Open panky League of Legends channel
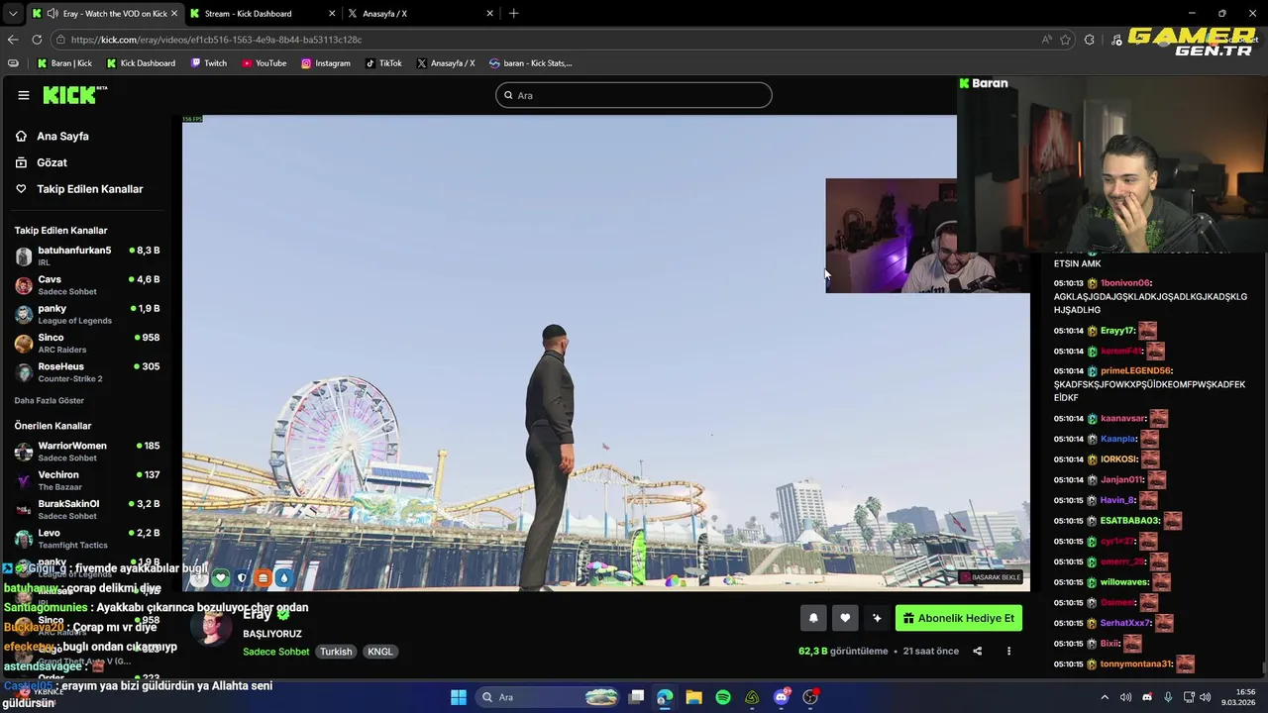 87,314
